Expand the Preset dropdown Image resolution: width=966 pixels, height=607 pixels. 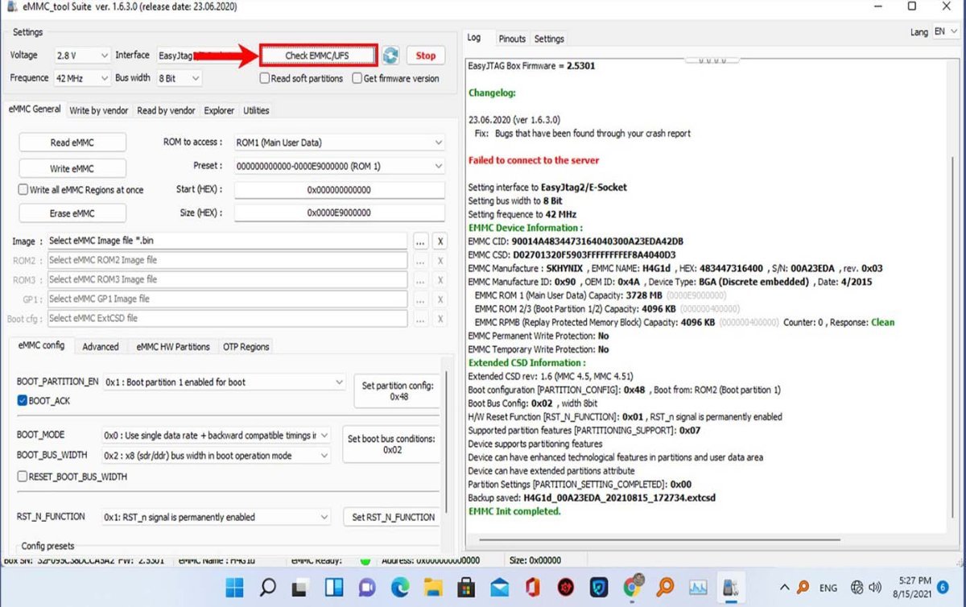[x=339, y=166]
